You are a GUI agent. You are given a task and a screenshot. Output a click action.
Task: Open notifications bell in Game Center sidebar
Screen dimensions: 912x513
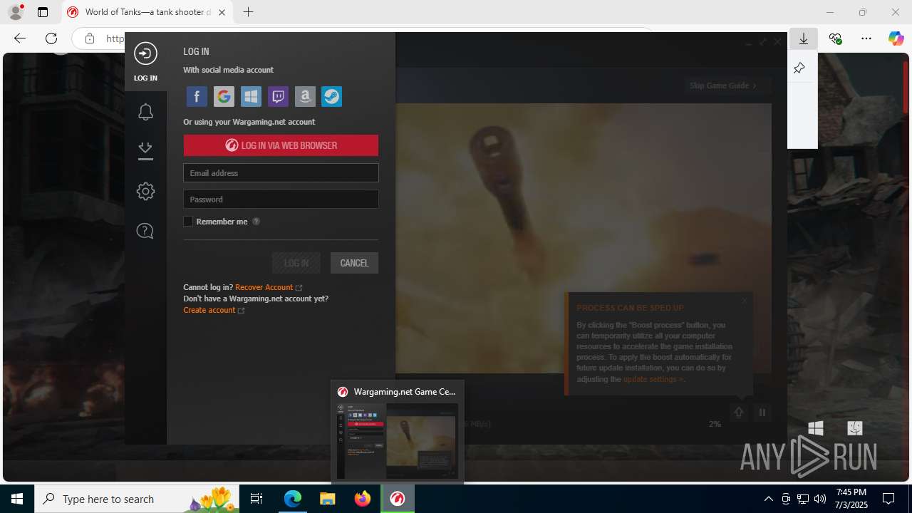tap(145, 111)
